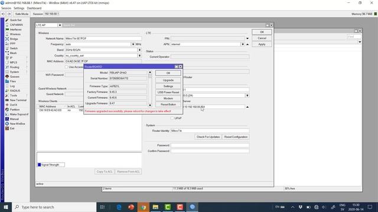Click Apply in Quick Set window
The width and height of the screenshot is (378, 212).
click(262, 44)
